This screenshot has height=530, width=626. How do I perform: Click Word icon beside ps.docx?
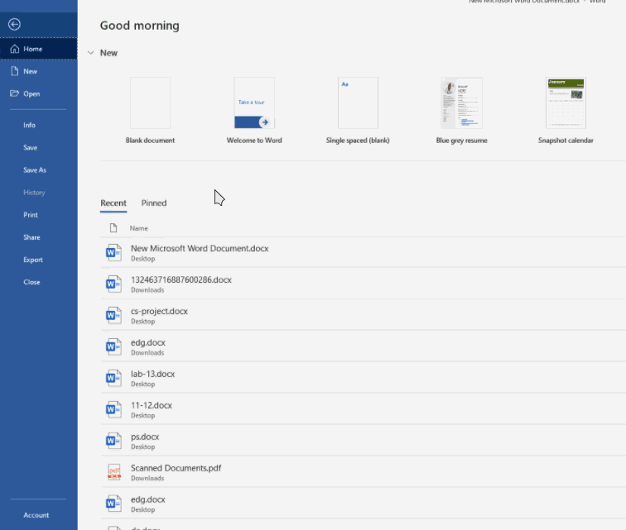113,441
